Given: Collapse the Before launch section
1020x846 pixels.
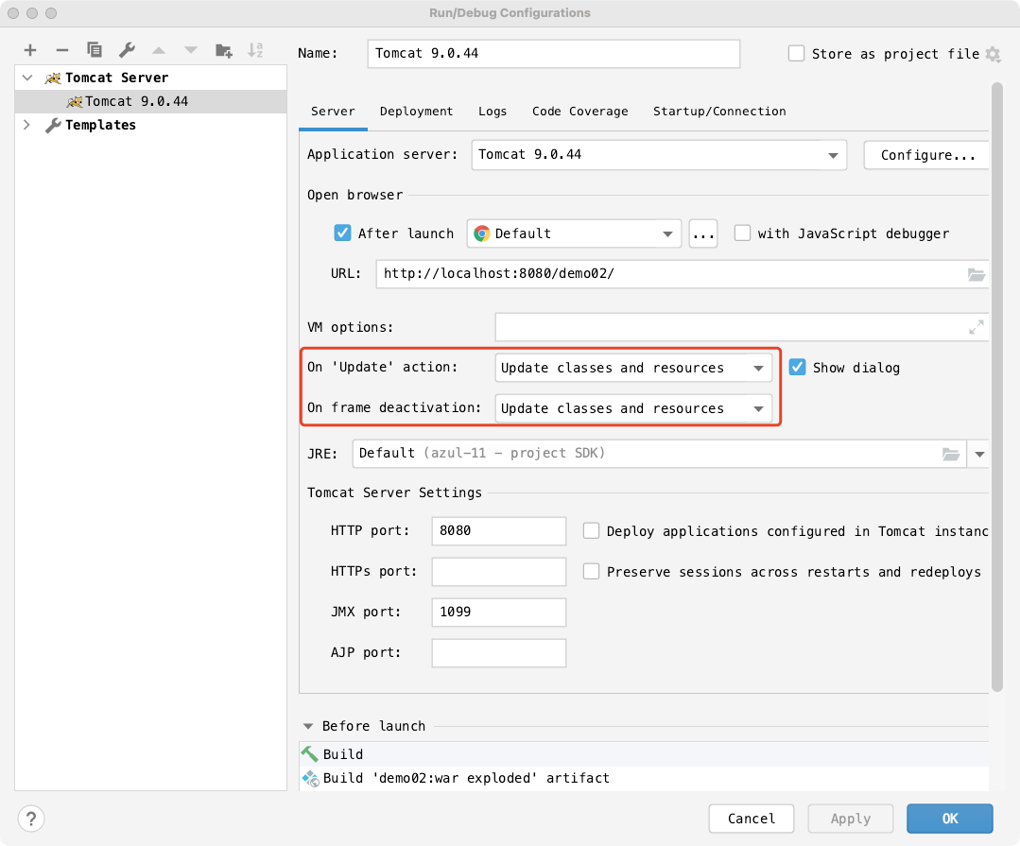Looking at the screenshot, I should 308,726.
